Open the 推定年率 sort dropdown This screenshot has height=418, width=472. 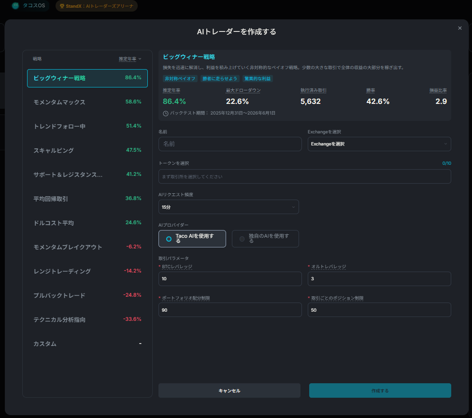tap(130, 59)
